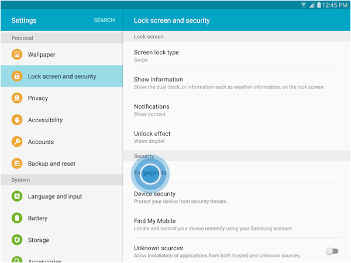351x263 pixels.
Task: Open Screen lock type option
Action: pos(236,56)
